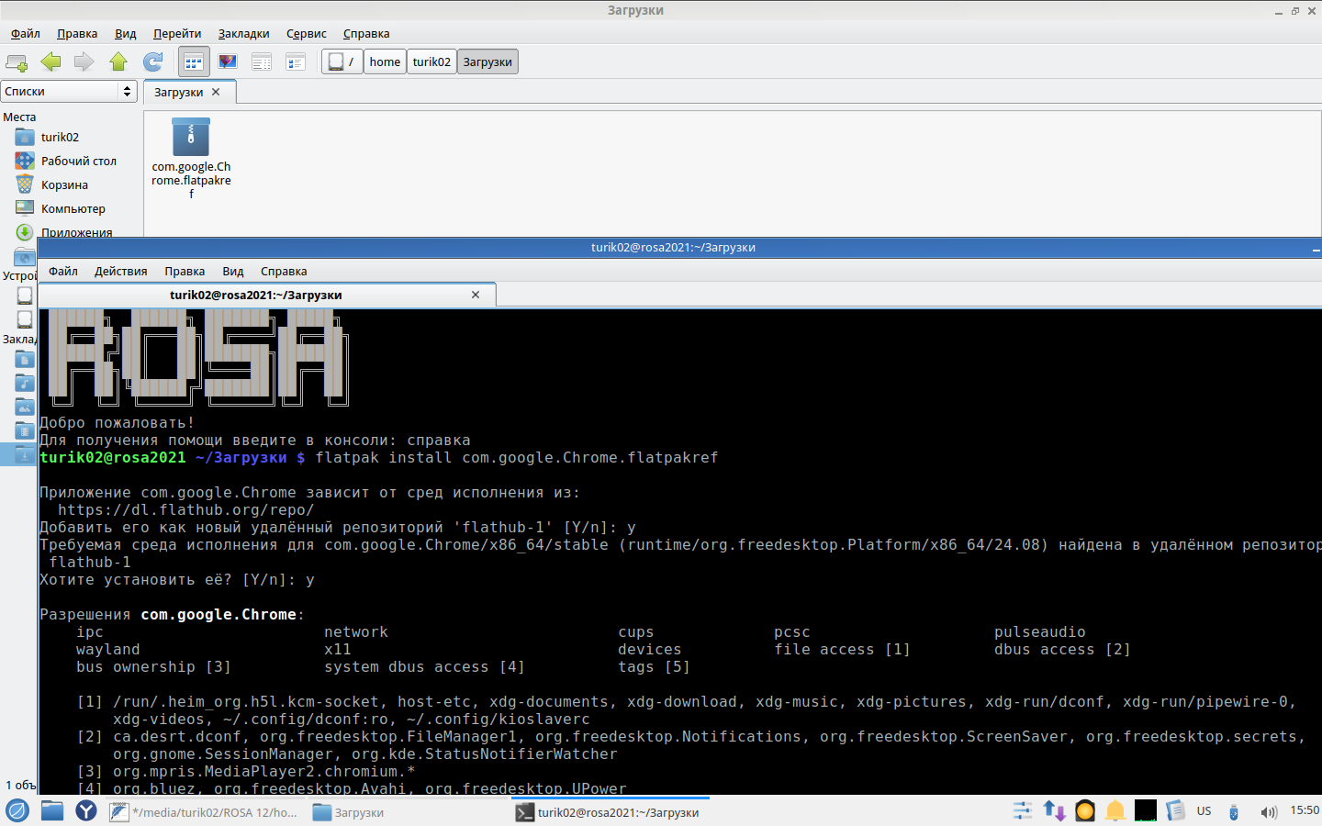
Task: Open the ROSA start menu launcher
Action: (17, 811)
